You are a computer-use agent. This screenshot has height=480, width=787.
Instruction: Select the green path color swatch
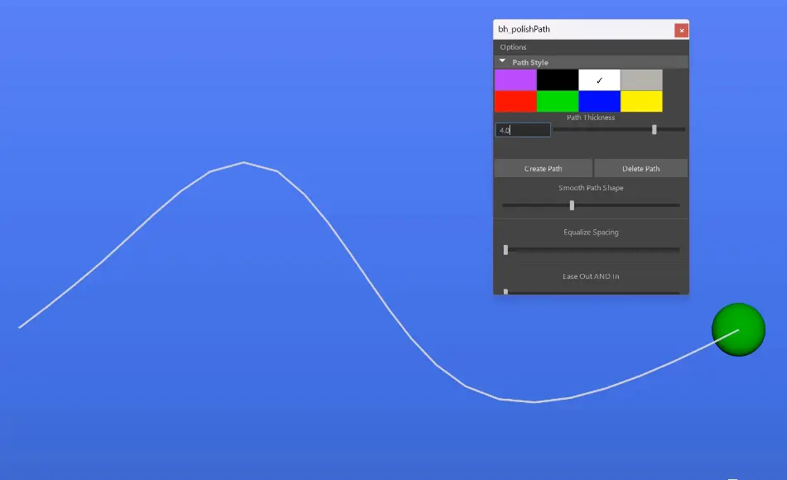pos(558,101)
